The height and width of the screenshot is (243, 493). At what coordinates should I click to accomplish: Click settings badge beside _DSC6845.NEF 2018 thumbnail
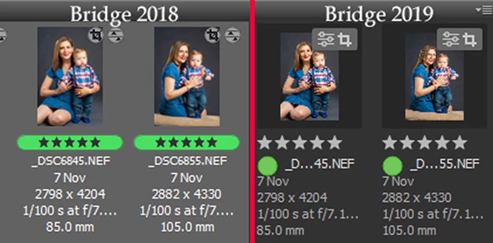[116, 35]
